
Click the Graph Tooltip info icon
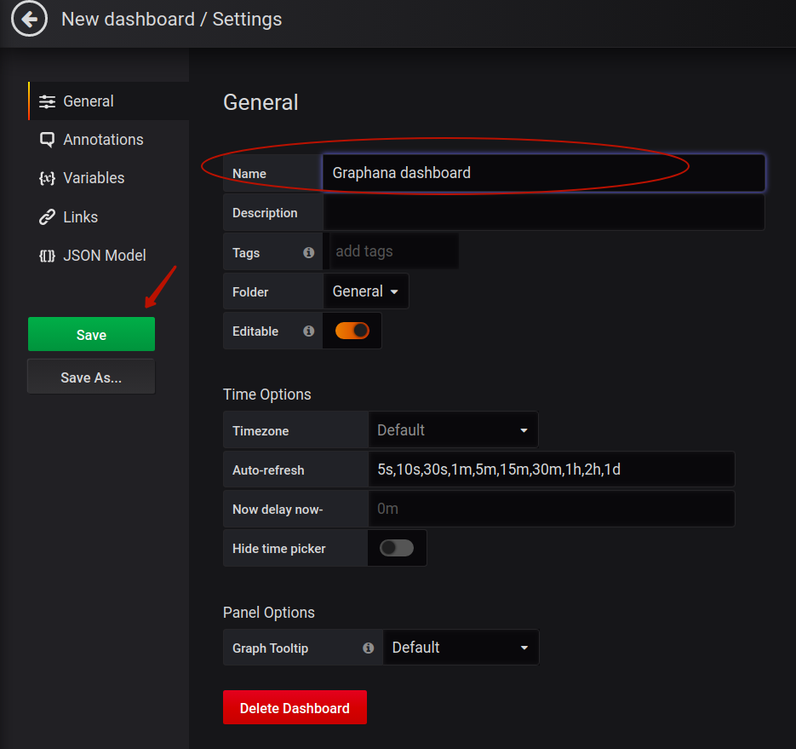click(x=369, y=648)
